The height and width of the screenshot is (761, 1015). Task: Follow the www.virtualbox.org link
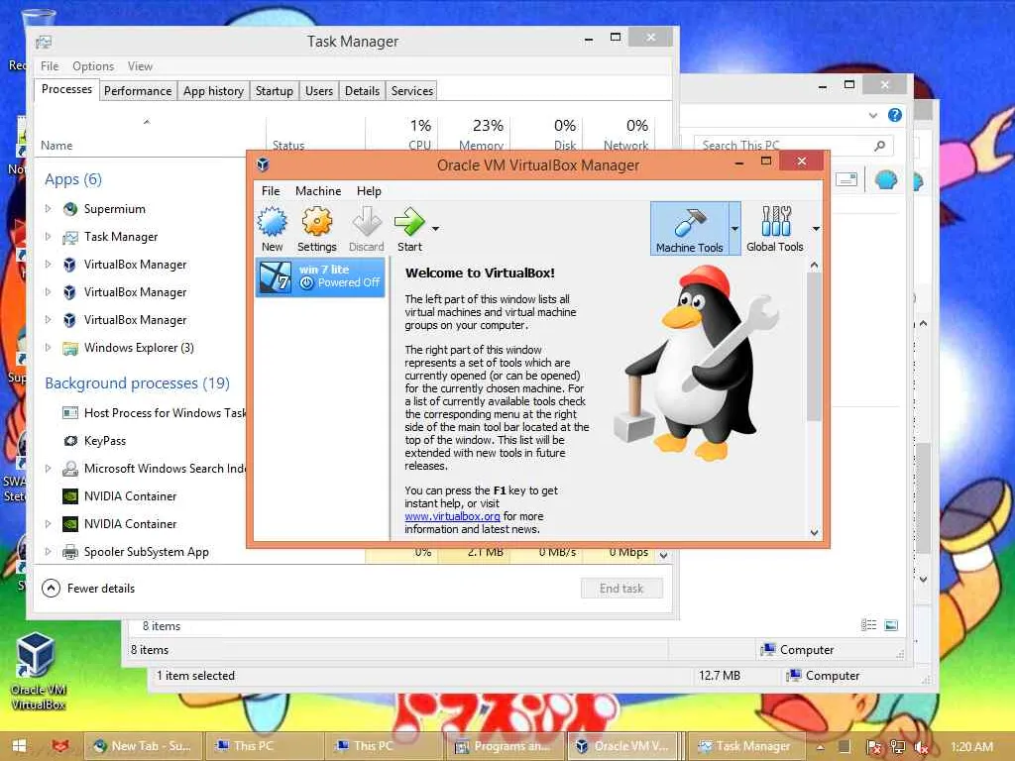pos(452,516)
